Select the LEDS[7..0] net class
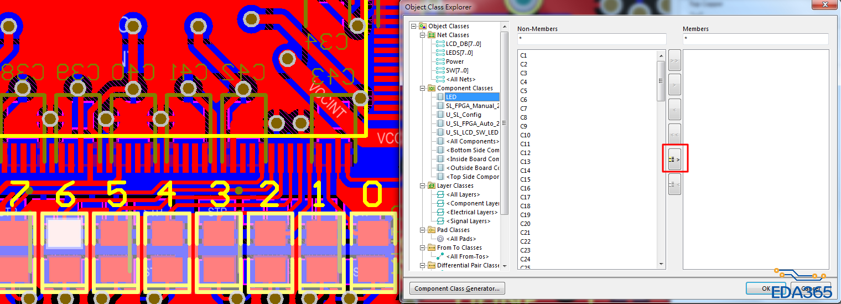Image resolution: width=841 pixels, height=304 pixels. coord(459,53)
